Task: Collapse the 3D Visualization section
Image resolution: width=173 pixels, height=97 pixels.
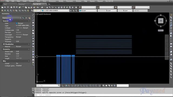Action: pyautogui.click(x=29, y=44)
